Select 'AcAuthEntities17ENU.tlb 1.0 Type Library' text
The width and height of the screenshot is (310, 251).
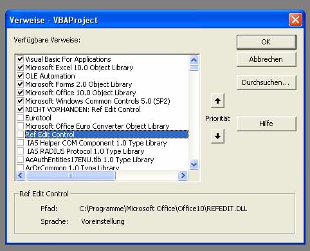pyautogui.click(x=89, y=160)
